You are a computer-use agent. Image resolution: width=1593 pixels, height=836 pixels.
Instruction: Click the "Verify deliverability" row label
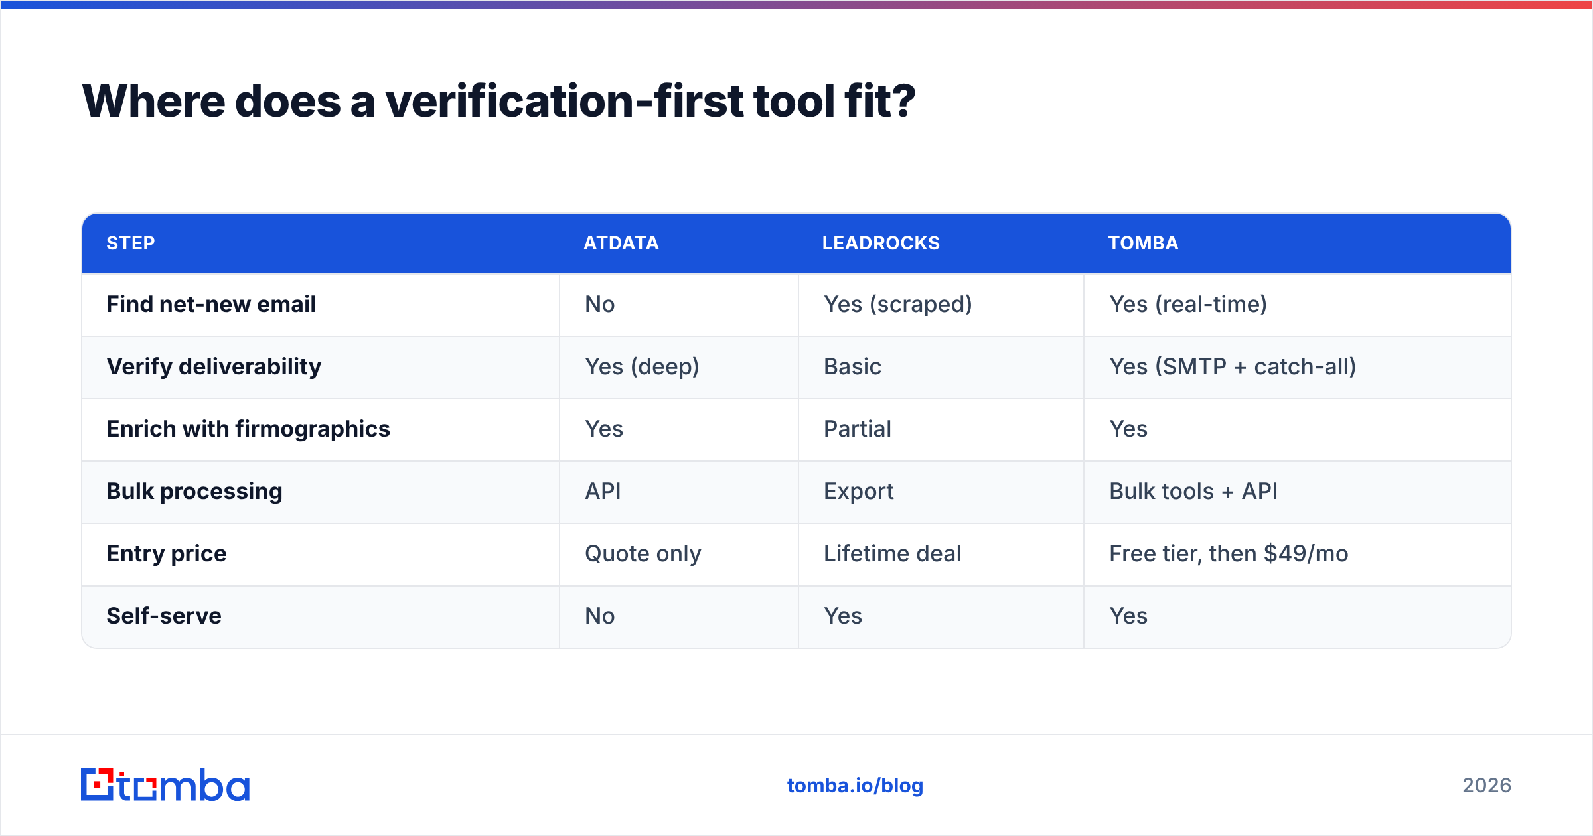(x=214, y=366)
